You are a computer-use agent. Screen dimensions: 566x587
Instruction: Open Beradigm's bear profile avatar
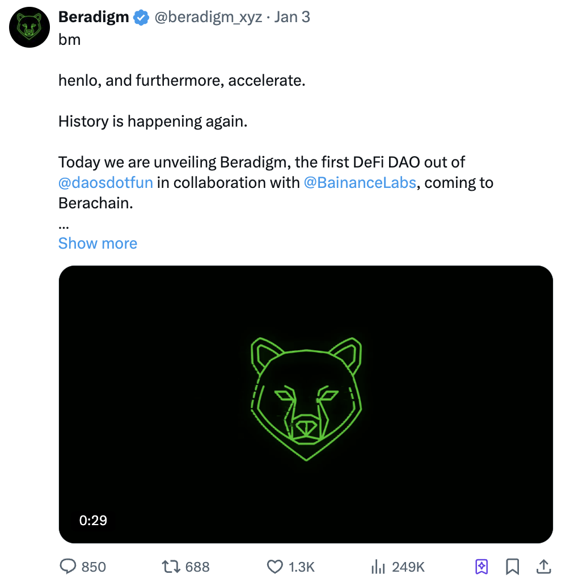29,27
